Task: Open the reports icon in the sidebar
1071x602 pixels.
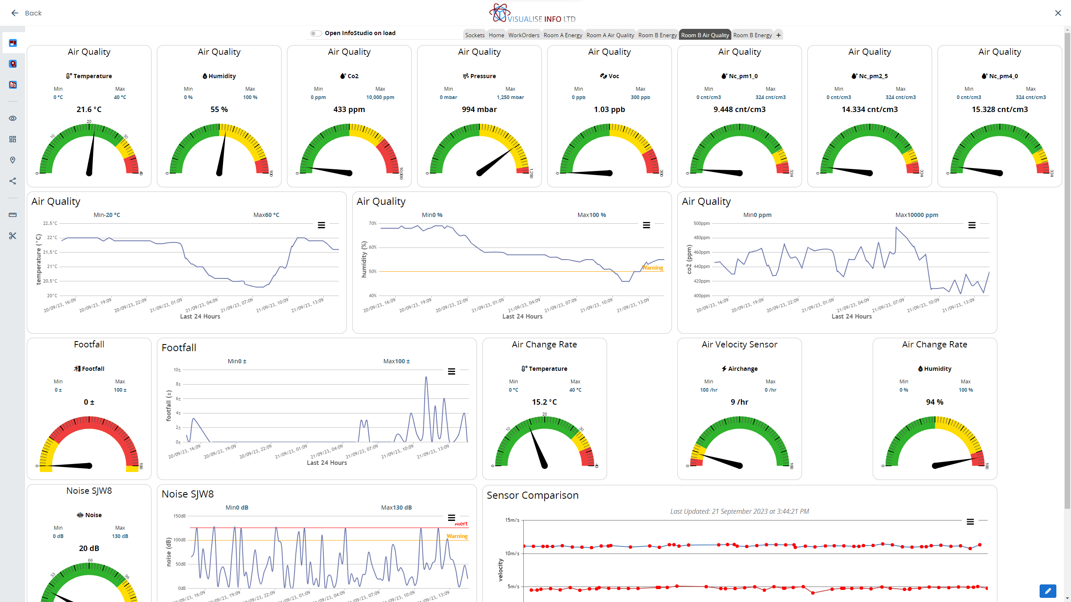Action: pyautogui.click(x=13, y=84)
